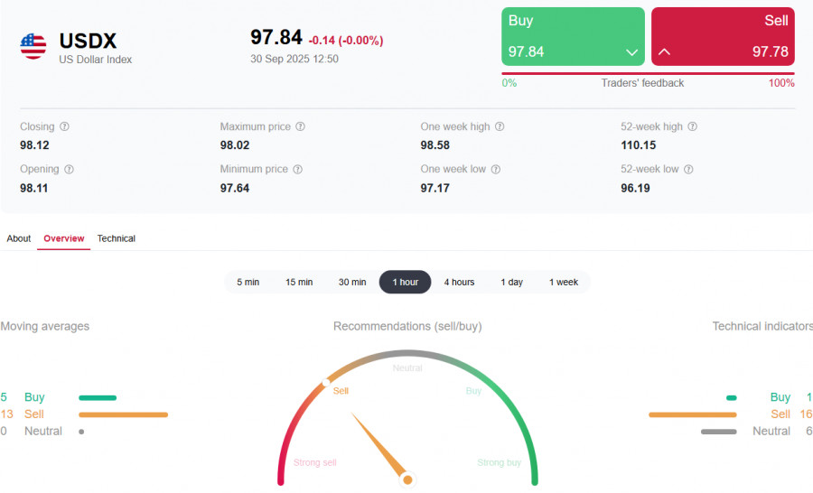
Task: Click the Traders' feedback sentiment bar
Action: click(x=648, y=74)
